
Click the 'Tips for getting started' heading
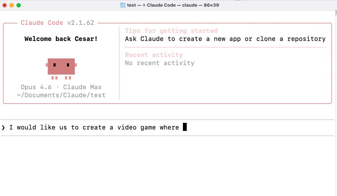[171, 31]
